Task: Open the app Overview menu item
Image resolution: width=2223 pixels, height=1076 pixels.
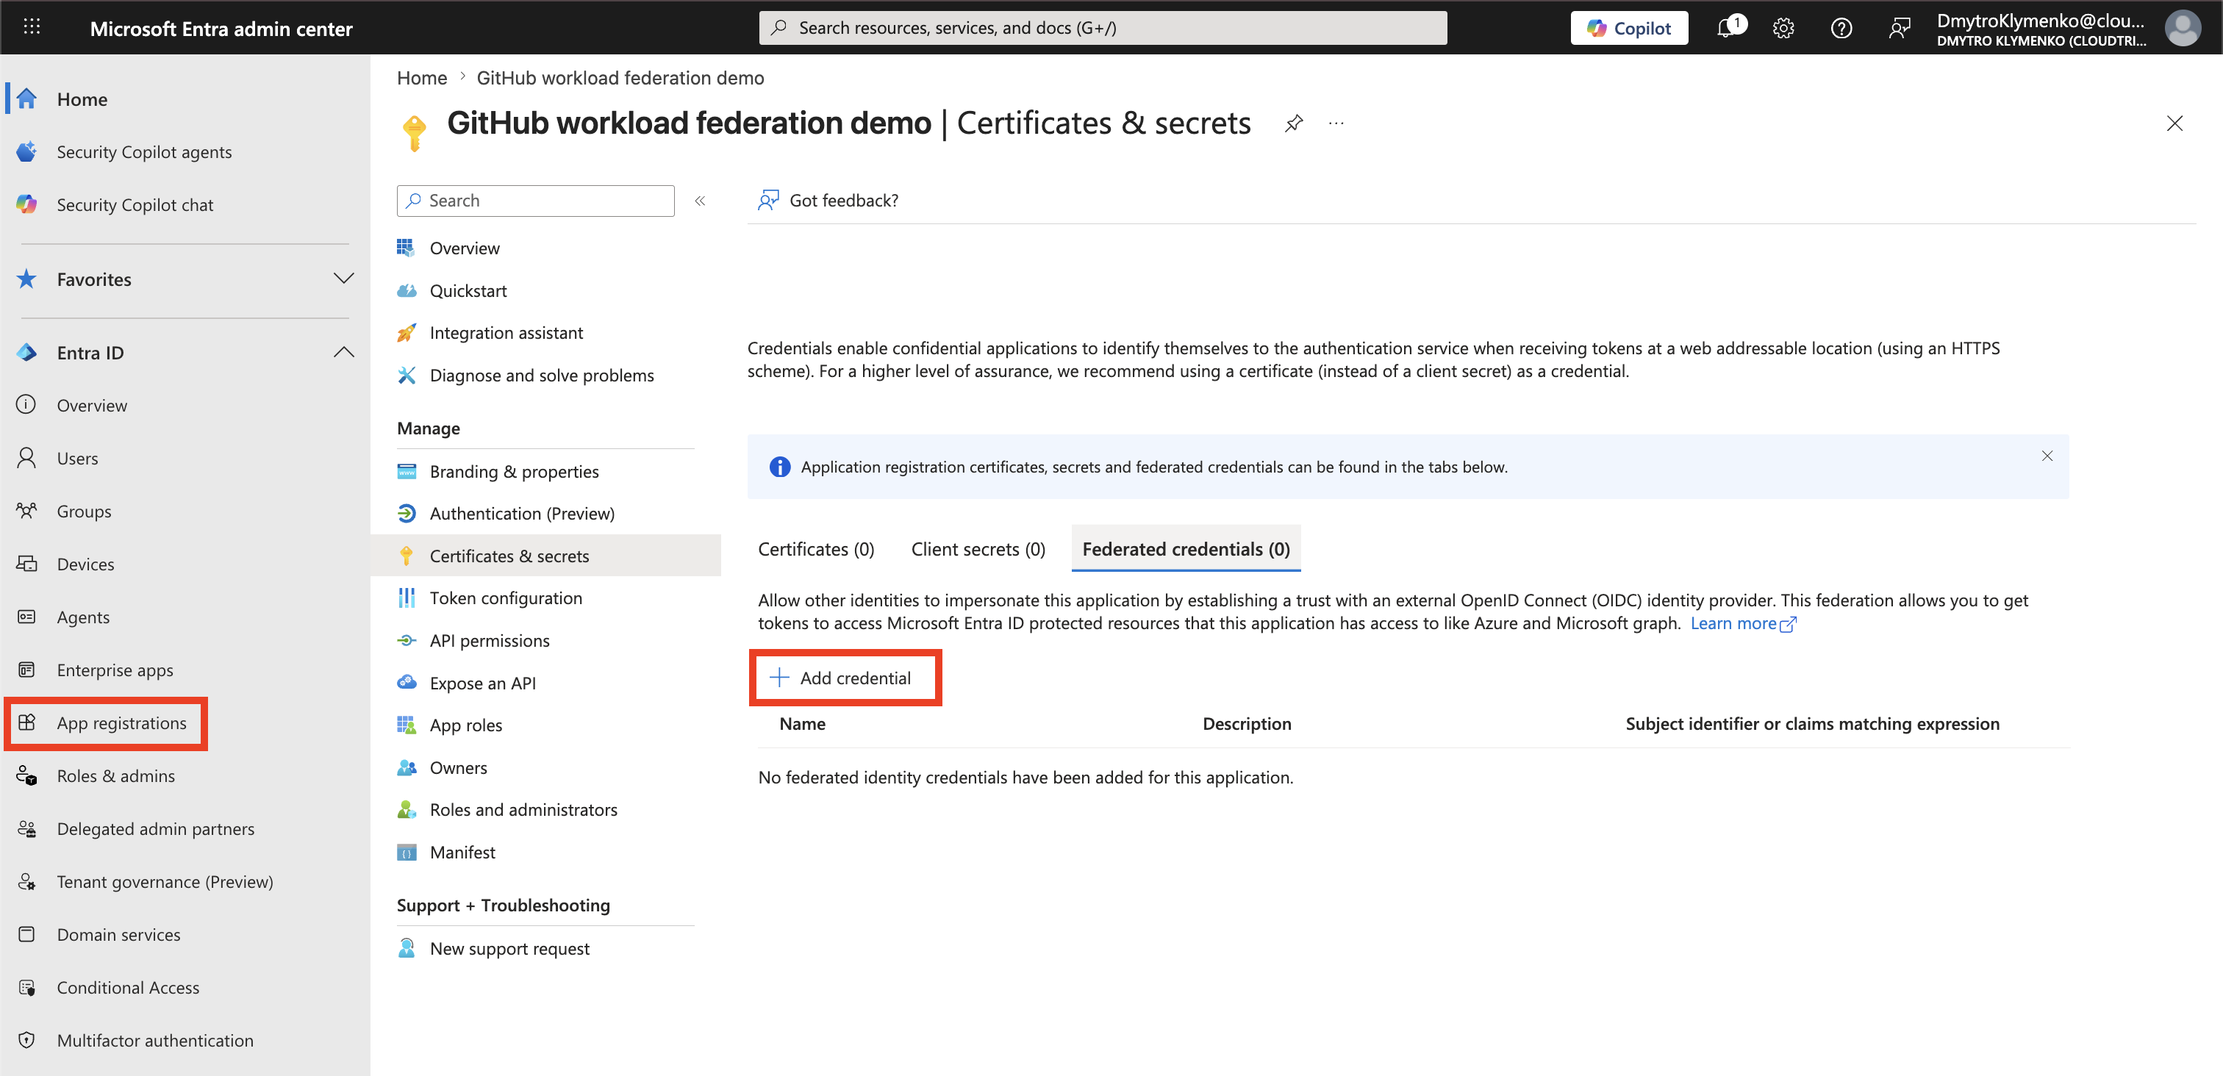Action: click(465, 248)
